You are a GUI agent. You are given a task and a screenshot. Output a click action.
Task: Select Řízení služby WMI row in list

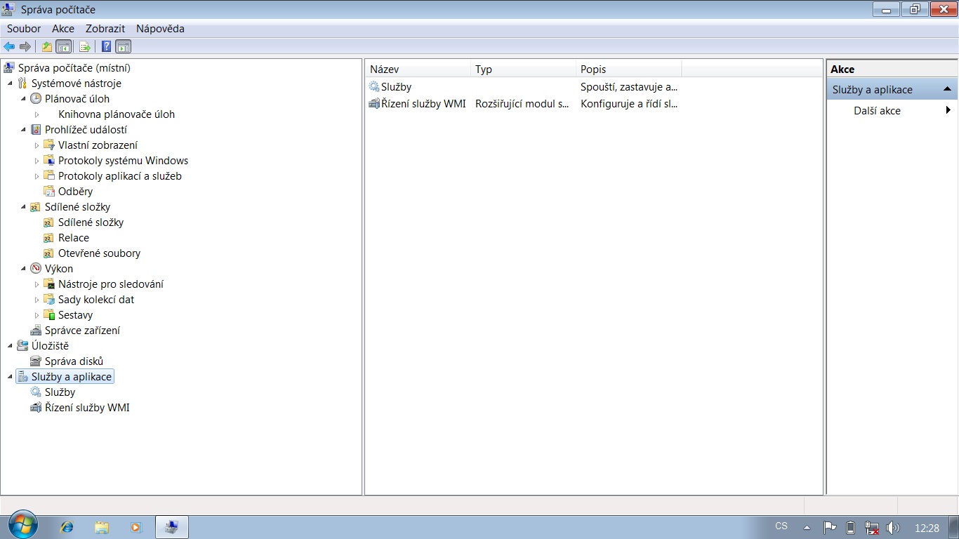click(523, 104)
